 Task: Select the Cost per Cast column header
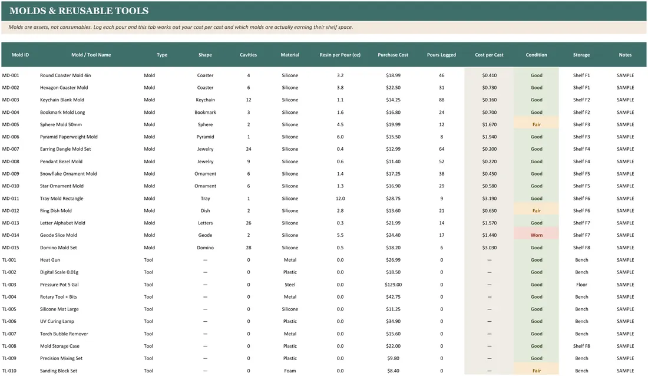(x=490, y=55)
